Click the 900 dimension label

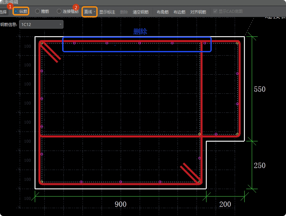tap(121, 204)
